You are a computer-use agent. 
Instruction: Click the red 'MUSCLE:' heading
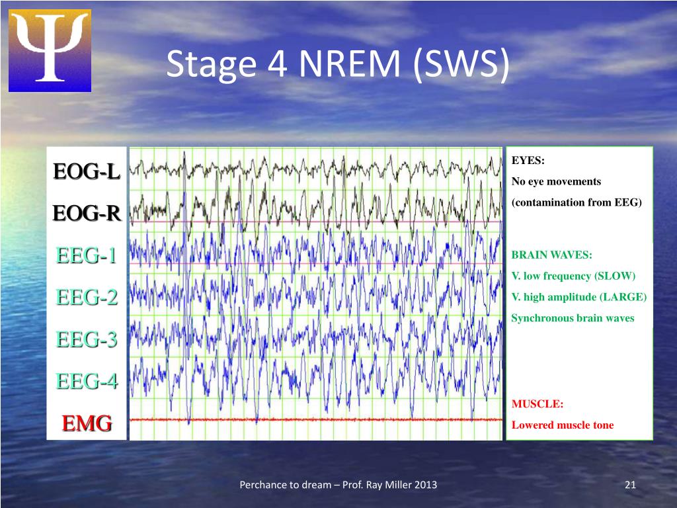538,404
